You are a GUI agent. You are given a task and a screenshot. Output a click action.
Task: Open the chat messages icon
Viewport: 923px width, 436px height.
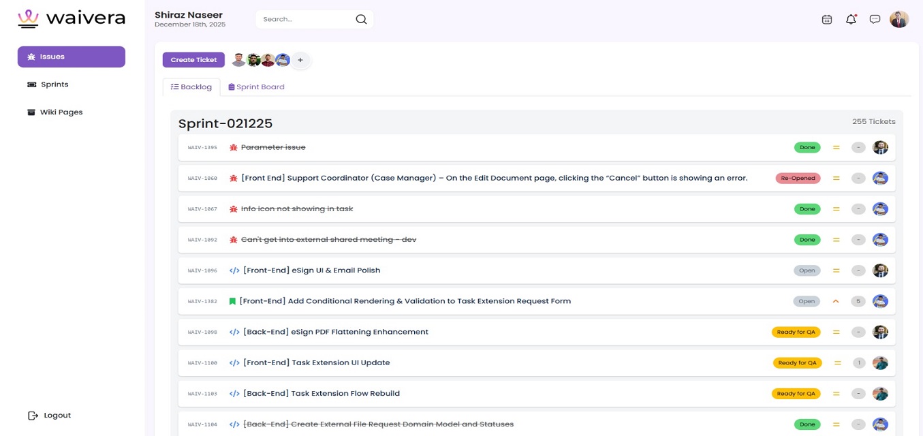click(x=875, y=20)
